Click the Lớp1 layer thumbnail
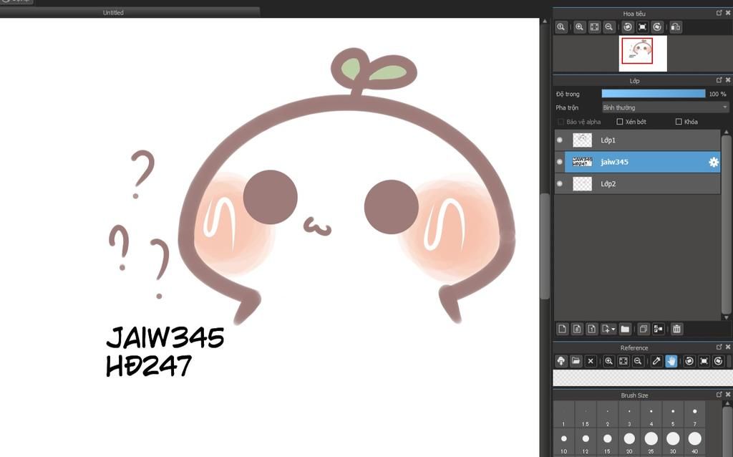Screen dimensions: 733x457 [582, 140]
